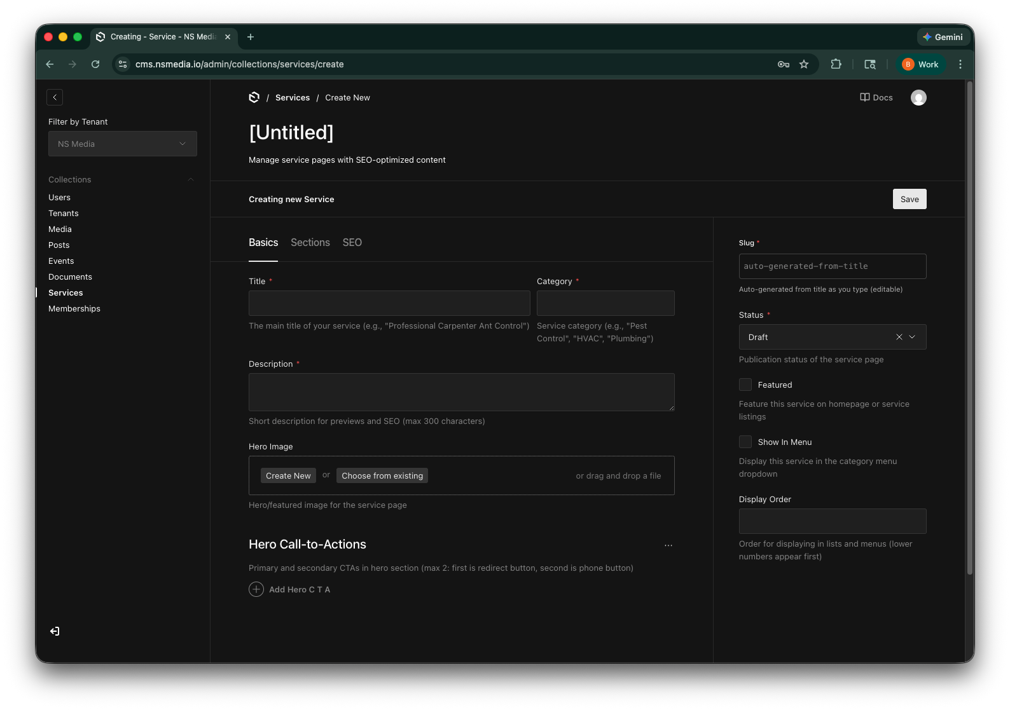Log out using the sidebar exit icon
Image resolution: width=1010 pixels, height=710 pixels.
tap(55, 631)
